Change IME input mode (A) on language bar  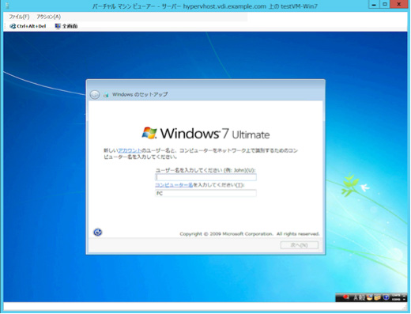pos(356,297)
